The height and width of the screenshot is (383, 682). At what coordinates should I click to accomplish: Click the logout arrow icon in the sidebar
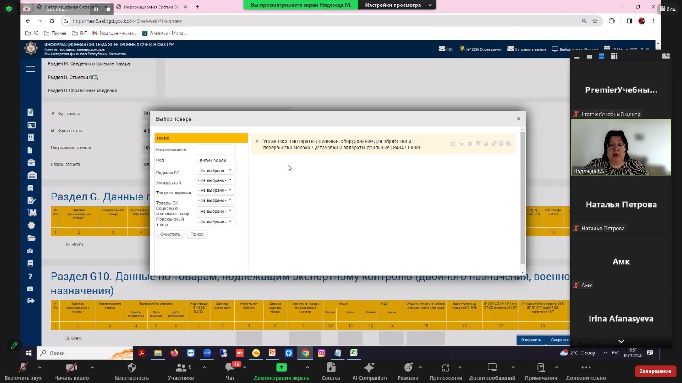tap(31, 301)
